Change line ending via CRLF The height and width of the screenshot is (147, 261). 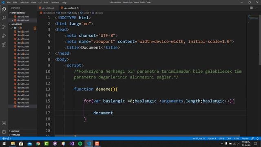[229, 138]
